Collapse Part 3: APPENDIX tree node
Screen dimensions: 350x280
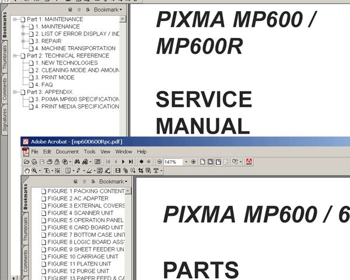pos(15,92)
